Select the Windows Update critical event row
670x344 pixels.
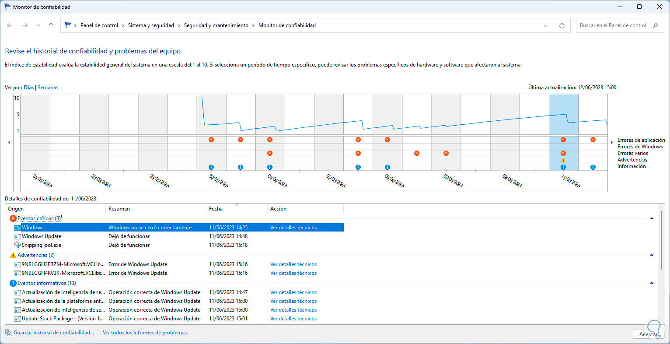coord(42,236)
